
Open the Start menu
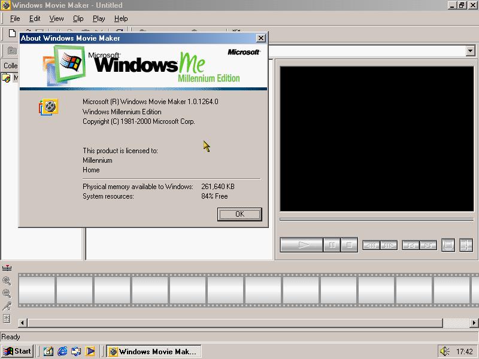(18, 351)
